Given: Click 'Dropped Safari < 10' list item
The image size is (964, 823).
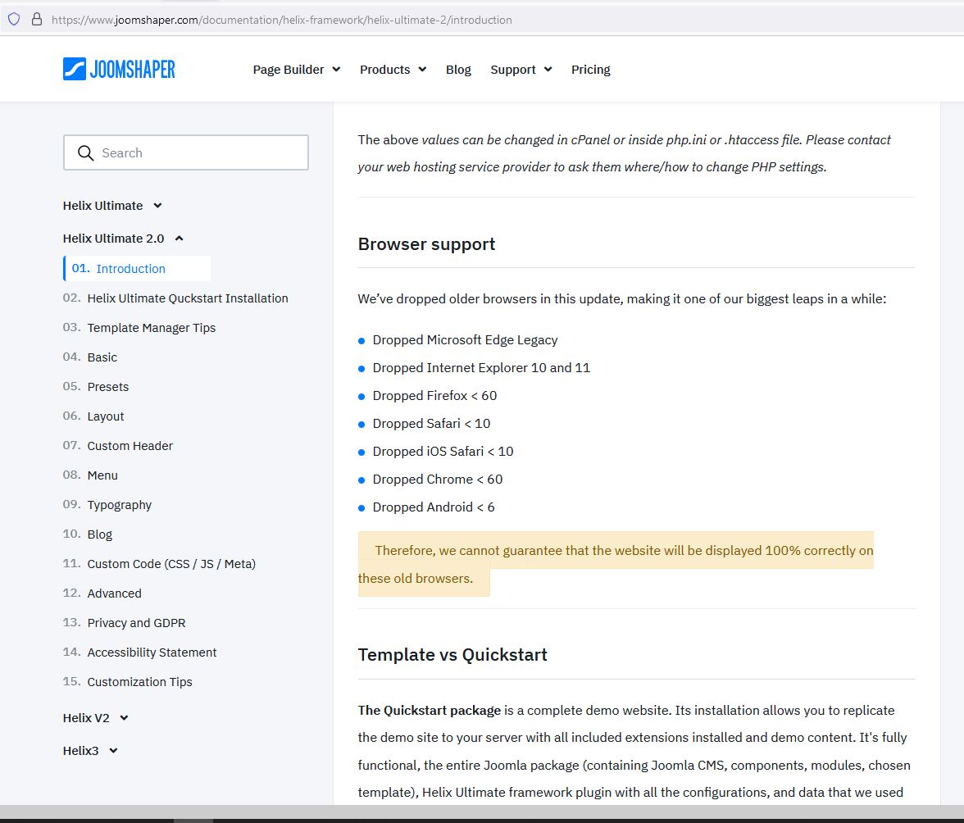Looking at the screenshot, I should click(x=431, y=424).
